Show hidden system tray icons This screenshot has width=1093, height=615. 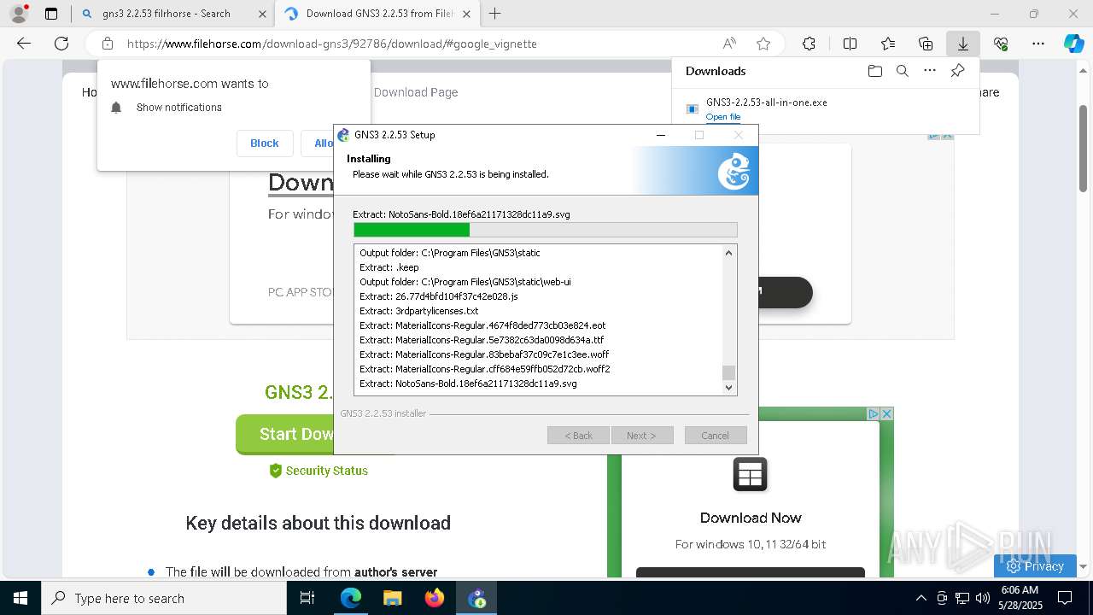point(921,598)
